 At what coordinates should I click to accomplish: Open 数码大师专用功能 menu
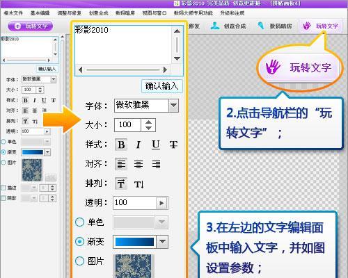(193, 13)
